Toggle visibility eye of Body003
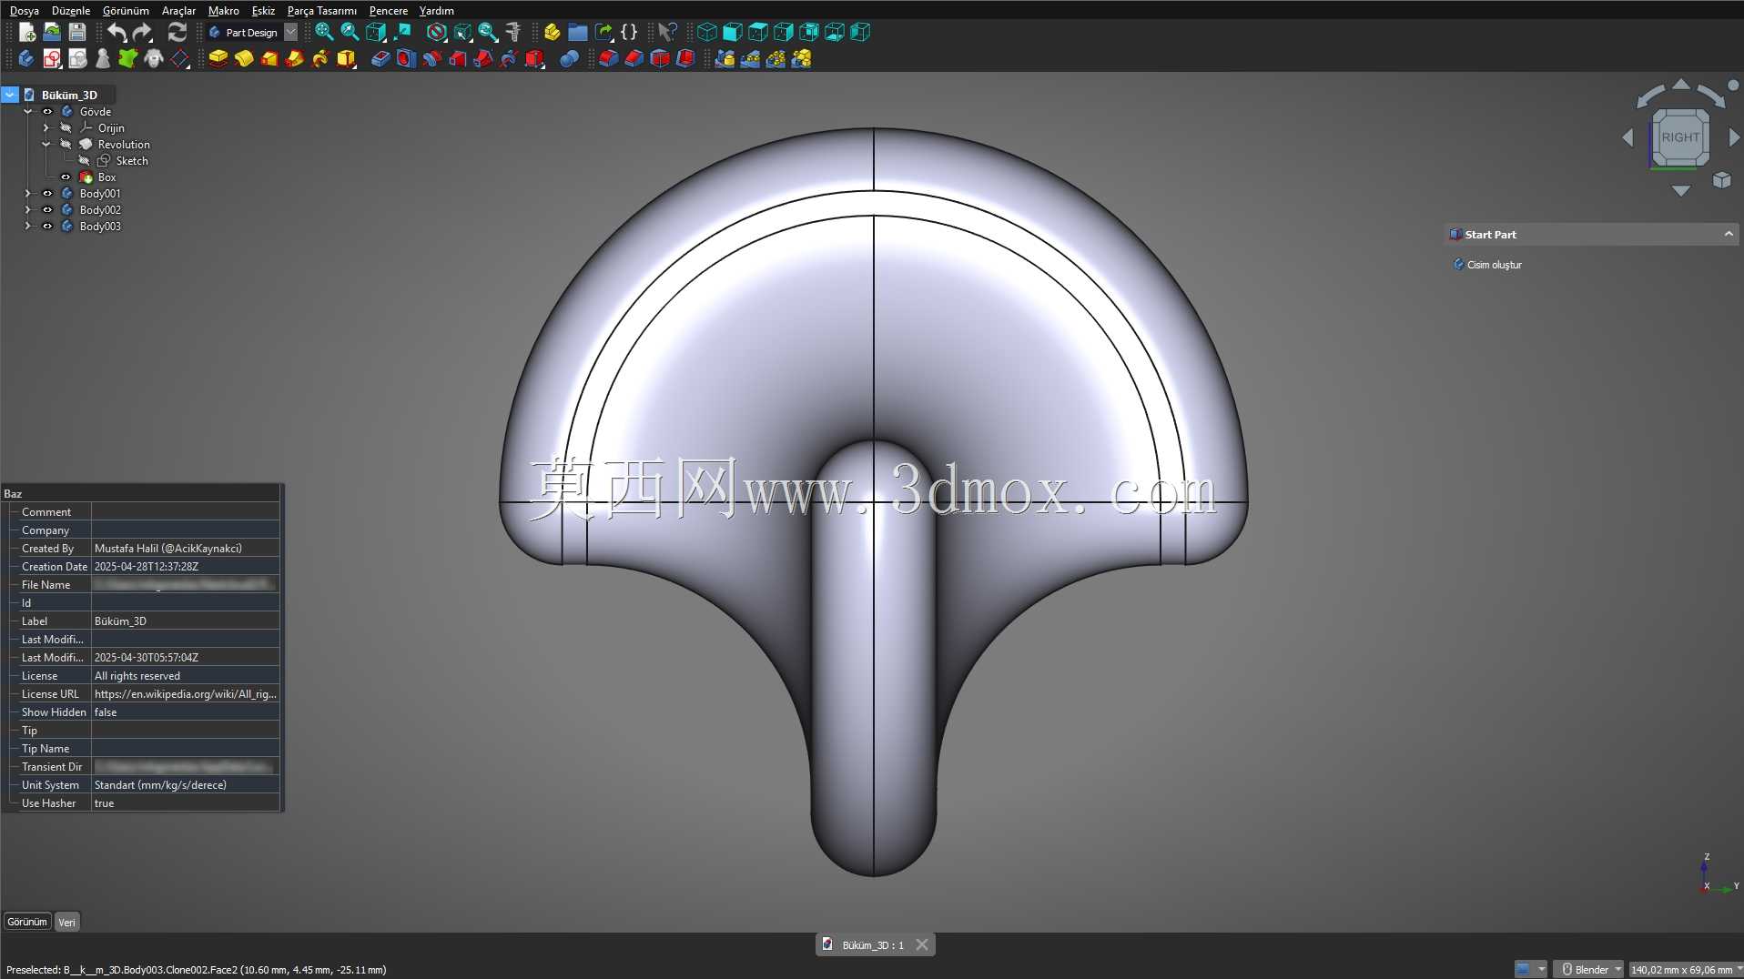Screen dimensions: 1744x979 47,227
